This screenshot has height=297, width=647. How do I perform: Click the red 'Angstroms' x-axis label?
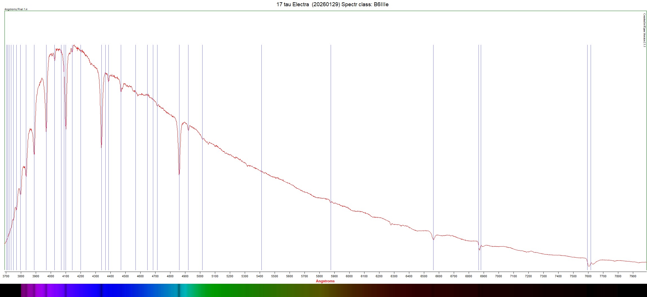pos(325,281)
